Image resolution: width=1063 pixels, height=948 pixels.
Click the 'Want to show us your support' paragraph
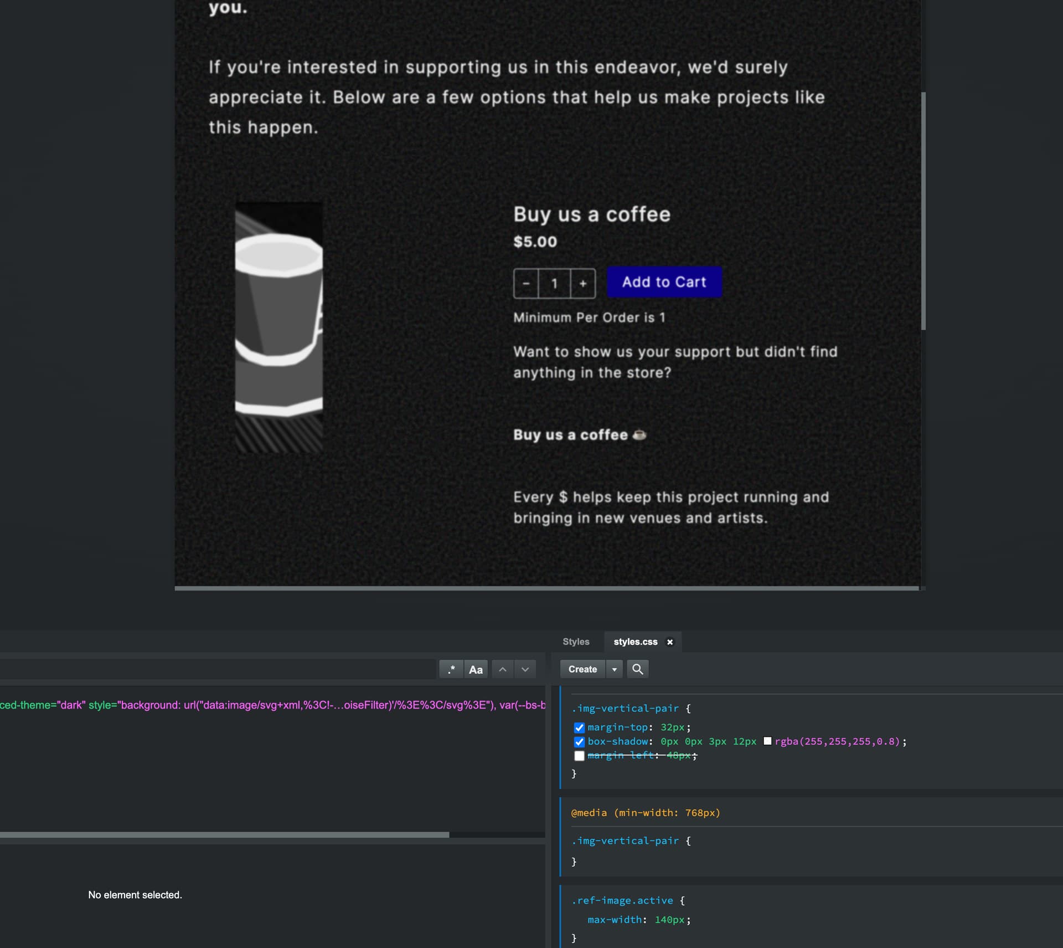coord(675,362)
